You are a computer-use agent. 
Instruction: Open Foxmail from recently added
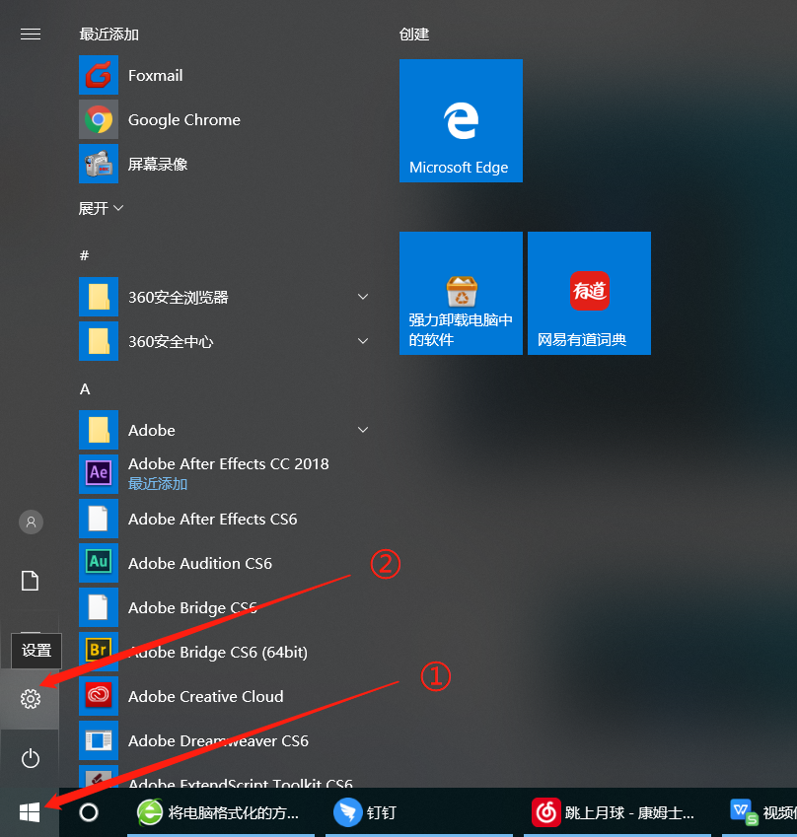(x=158, y=75)
